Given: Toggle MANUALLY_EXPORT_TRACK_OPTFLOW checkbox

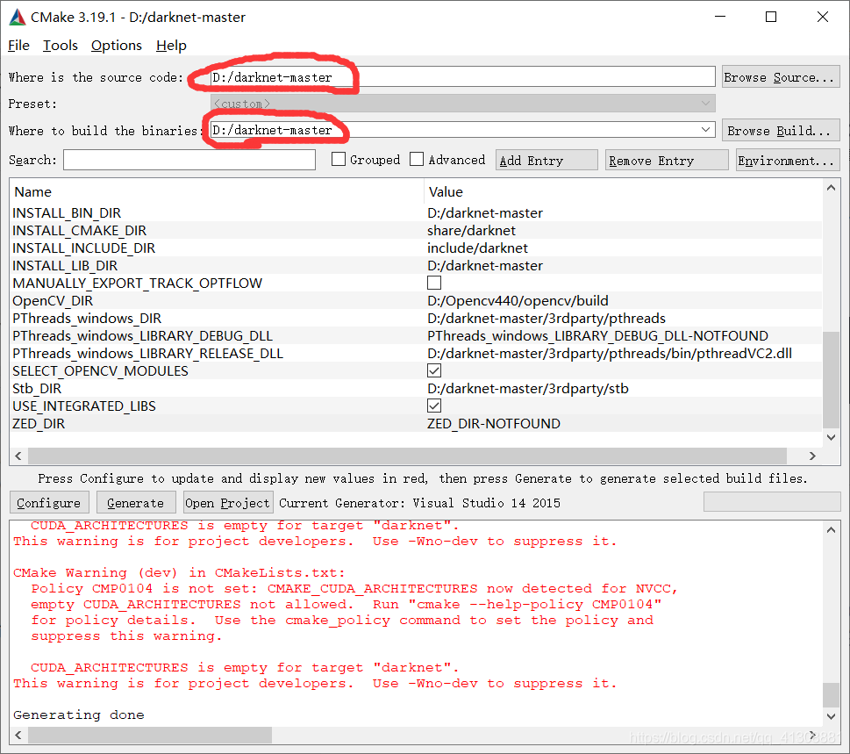Looking at the screenshot, I should point(433,283).
